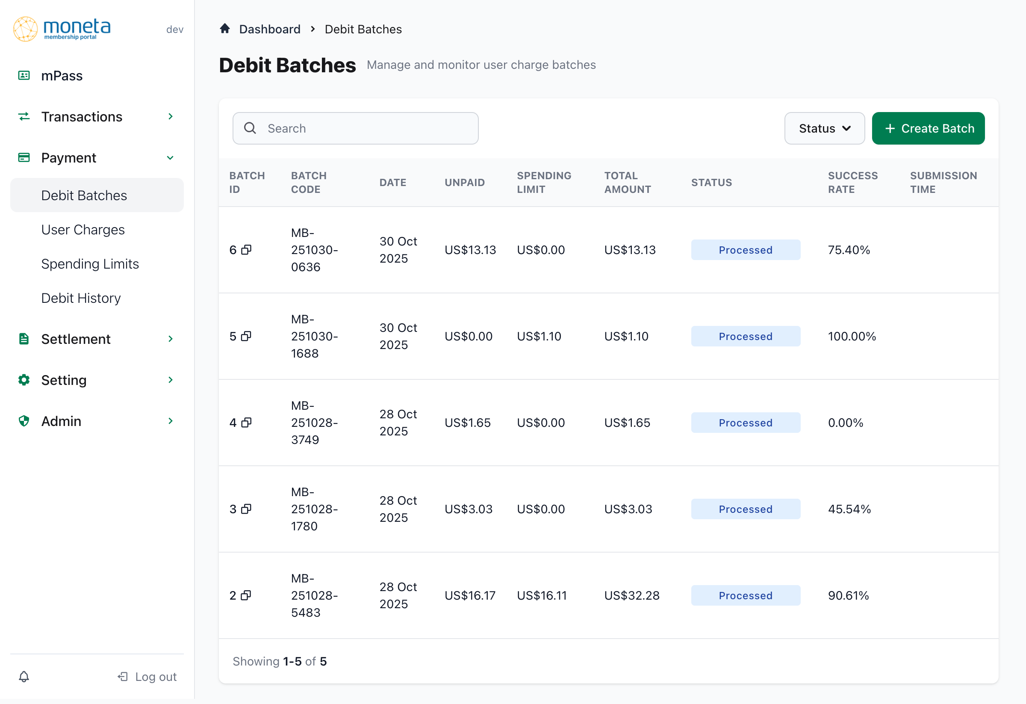Expand the Settlement submenu

point(171,339)
